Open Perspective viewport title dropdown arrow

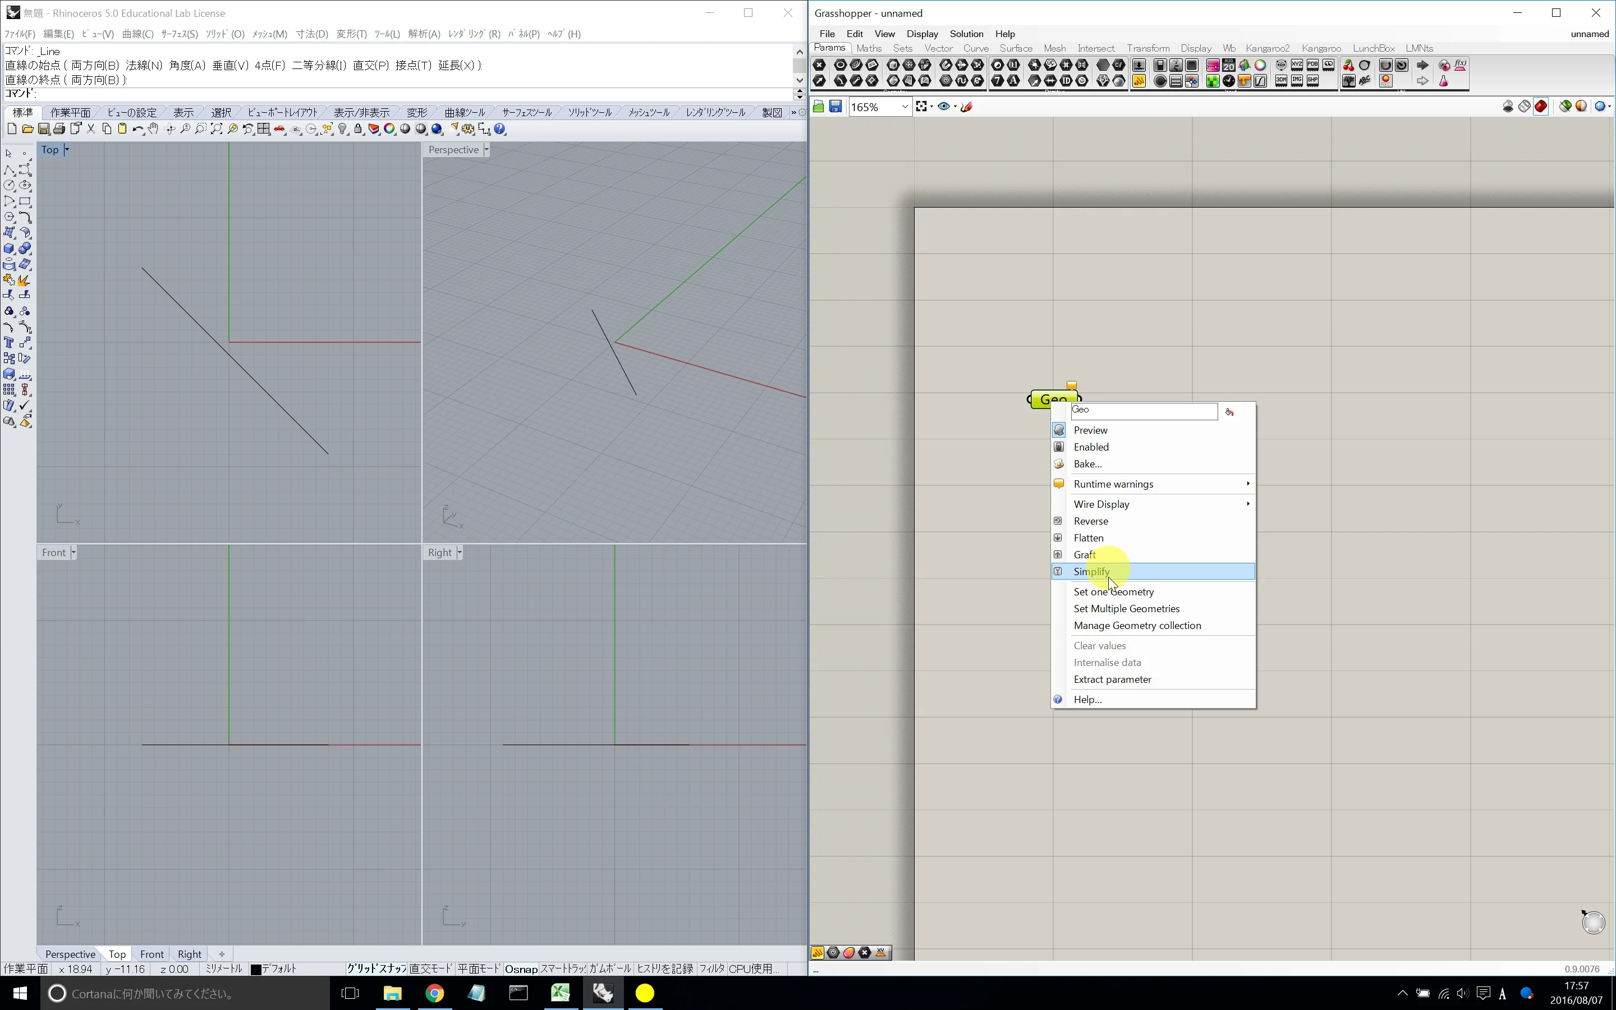coord(486,150)
